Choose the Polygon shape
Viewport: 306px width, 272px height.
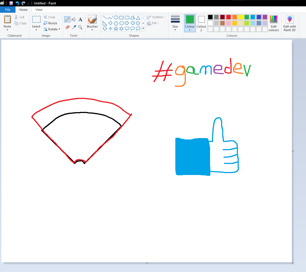[133, 18]
